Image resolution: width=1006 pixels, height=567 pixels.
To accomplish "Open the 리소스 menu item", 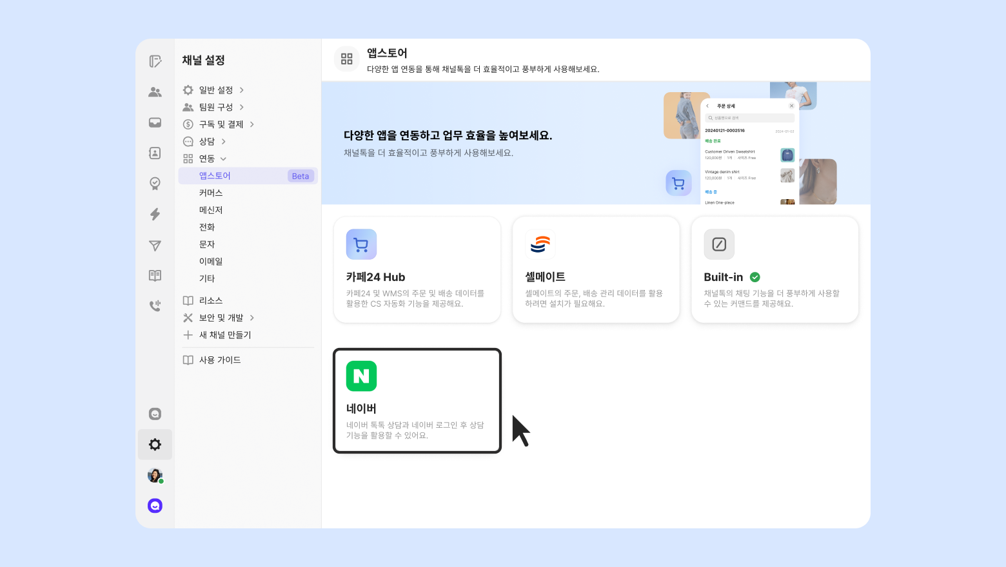I will tap(211, 301).
